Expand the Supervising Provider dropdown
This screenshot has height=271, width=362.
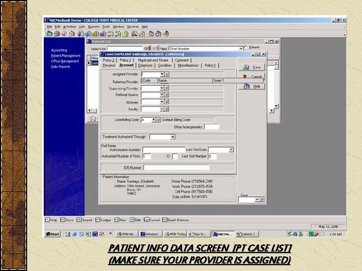pyautogui.click(x=162, y=88)
